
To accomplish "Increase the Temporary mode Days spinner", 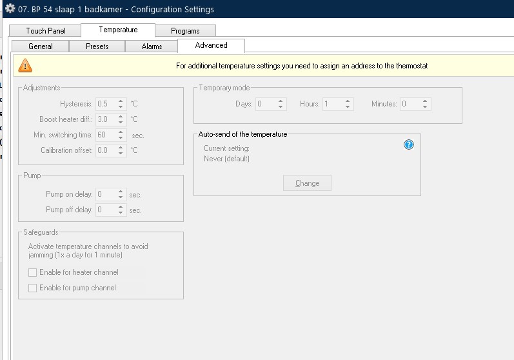I will 281,101.
